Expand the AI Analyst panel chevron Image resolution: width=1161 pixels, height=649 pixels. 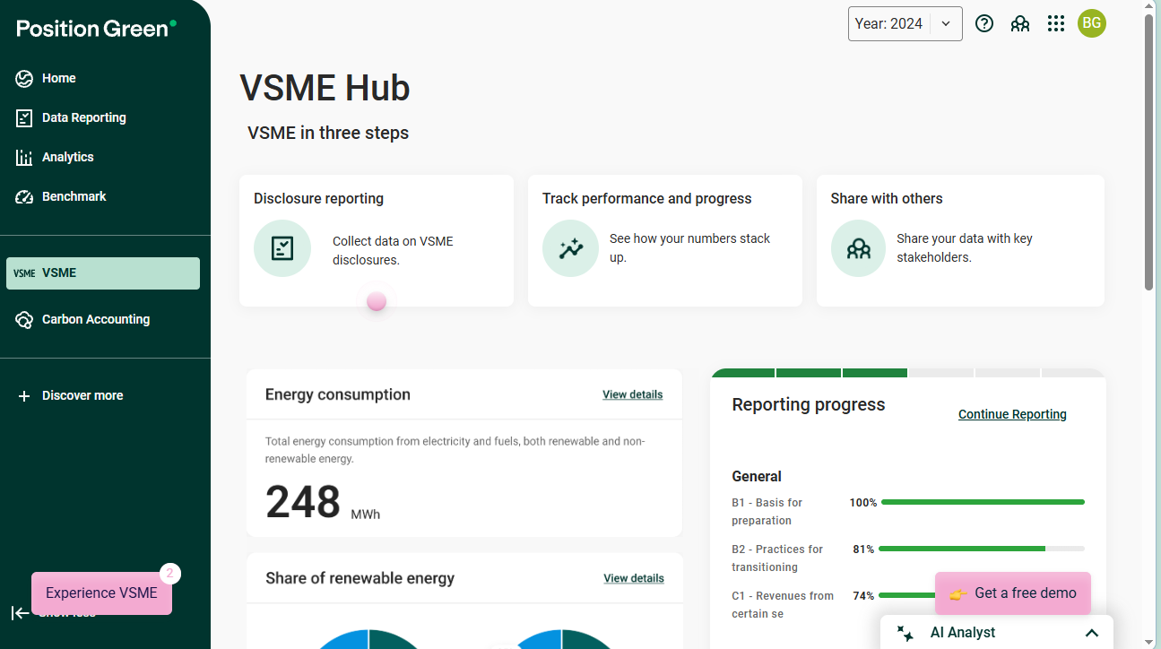pyautogui.click(x=1092, y=633)
